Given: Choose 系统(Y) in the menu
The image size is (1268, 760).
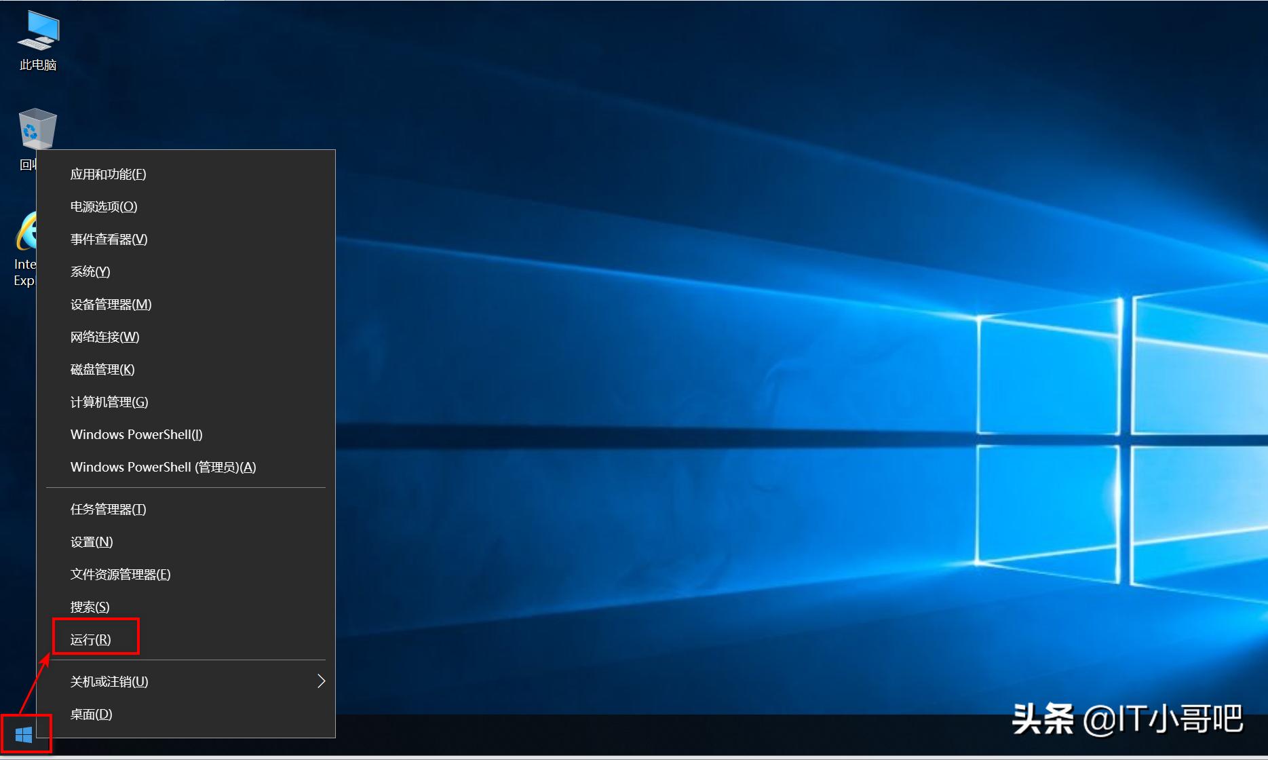Looking at the screenshot, I should (186, 272).
